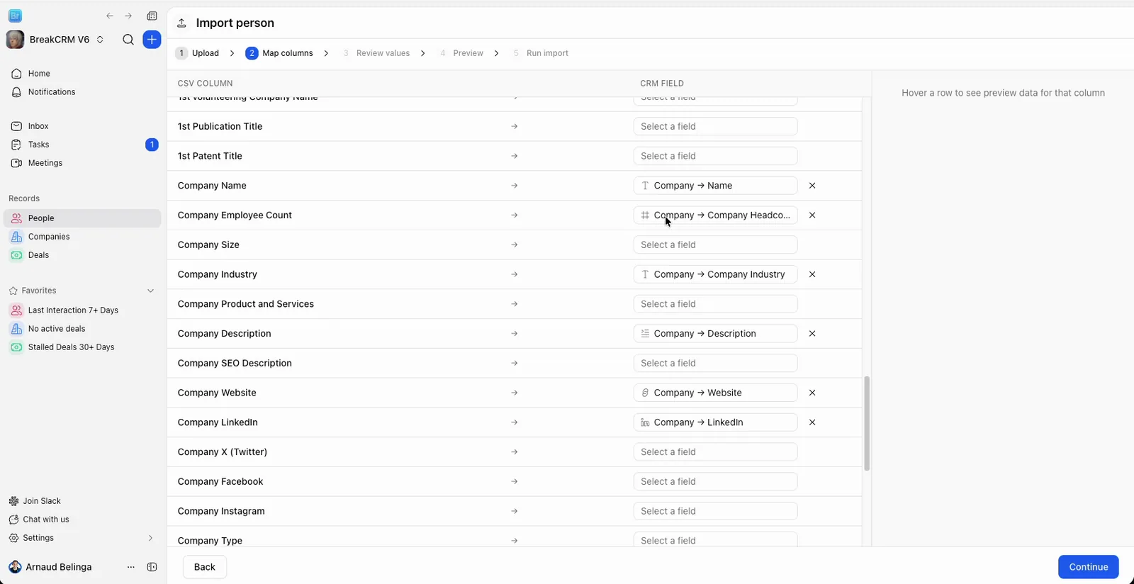Go back with the left arrow icon

coord(110,16)
